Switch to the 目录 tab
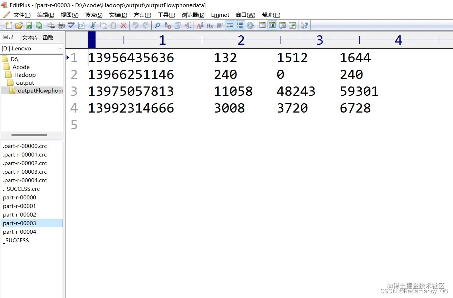Image resolution: width=453 pixels, height=298 pixels. pyautogui.click(x=9, y=37)
